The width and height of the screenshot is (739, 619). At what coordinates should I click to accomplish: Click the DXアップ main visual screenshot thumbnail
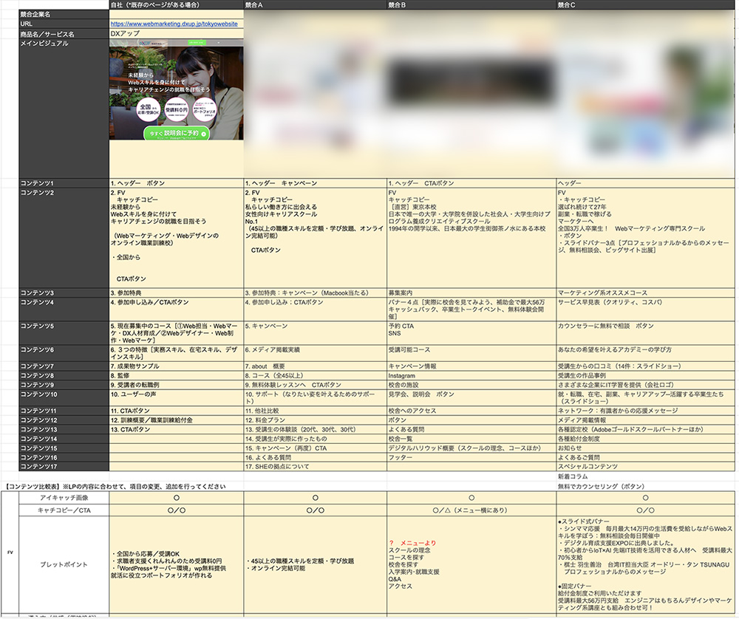tap(177, 89)
